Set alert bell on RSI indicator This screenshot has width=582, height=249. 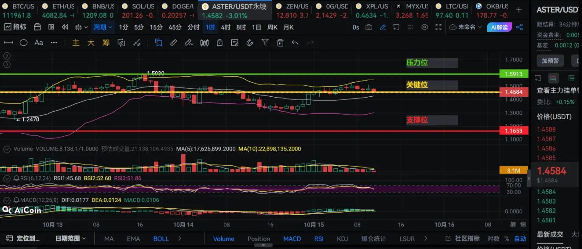[x=16, y=178]
